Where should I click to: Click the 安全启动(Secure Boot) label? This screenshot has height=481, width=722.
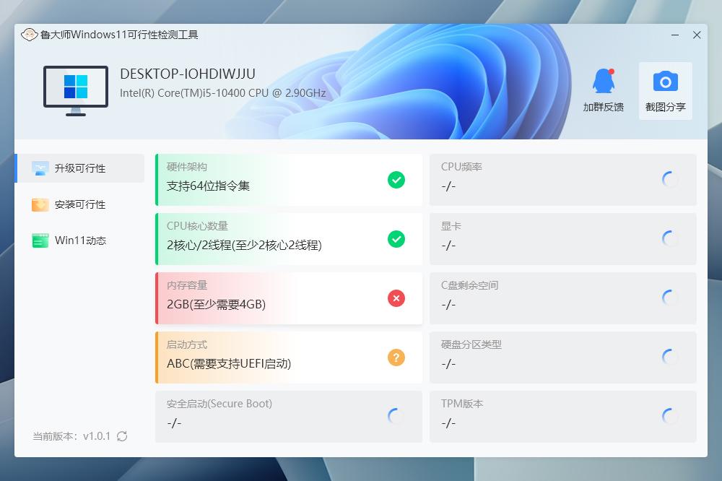click(219, 404)
